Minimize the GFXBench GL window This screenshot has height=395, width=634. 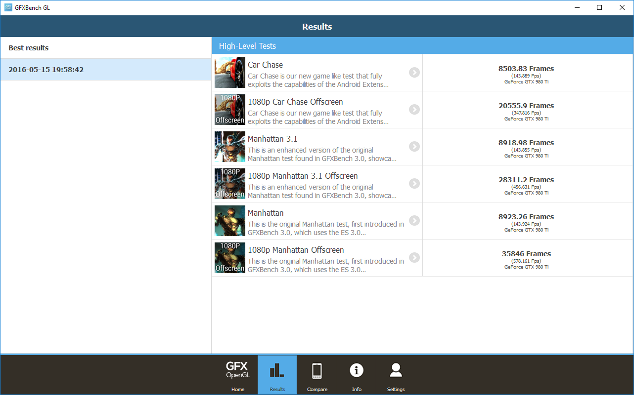[x=577, y=7]
